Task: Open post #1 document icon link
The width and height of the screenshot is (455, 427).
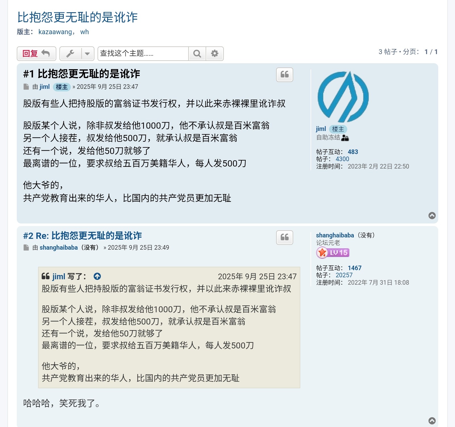Action: [x=26, y=87]
